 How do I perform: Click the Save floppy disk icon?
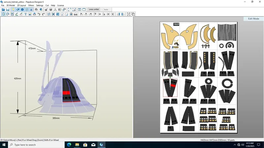8,10
